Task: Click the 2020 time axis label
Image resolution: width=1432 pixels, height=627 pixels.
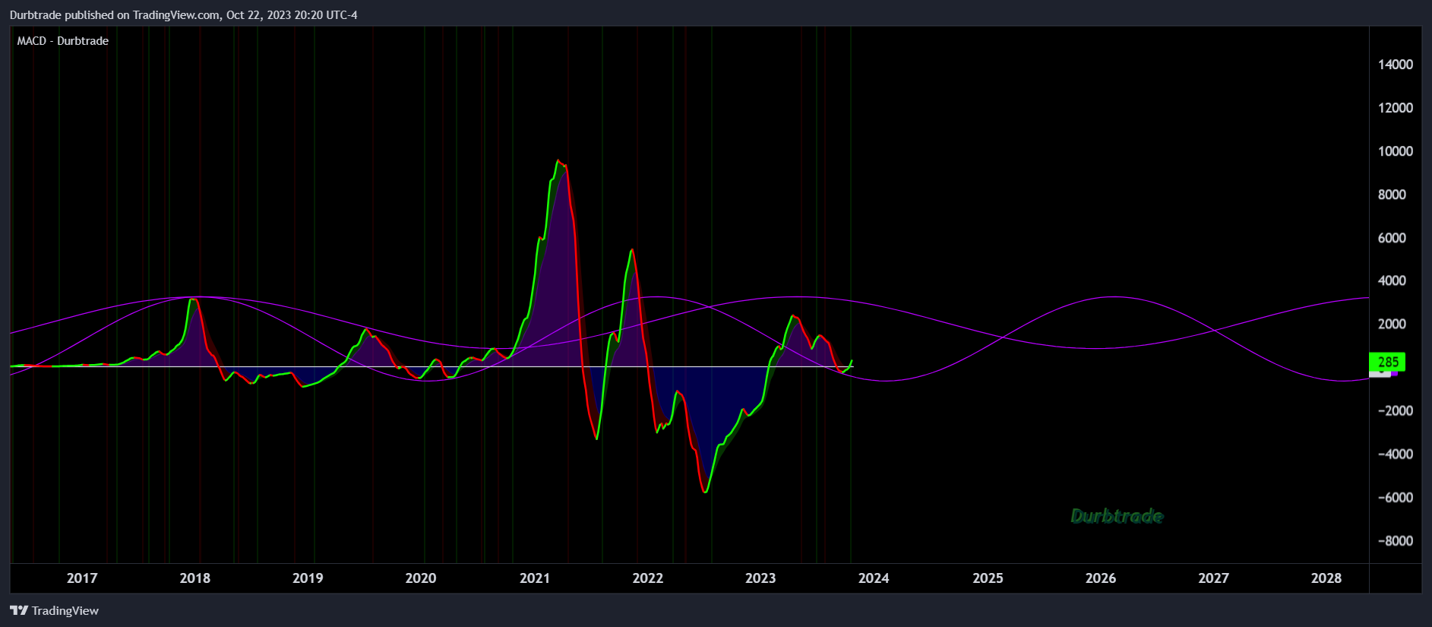Action: click(x=421, y=578)
